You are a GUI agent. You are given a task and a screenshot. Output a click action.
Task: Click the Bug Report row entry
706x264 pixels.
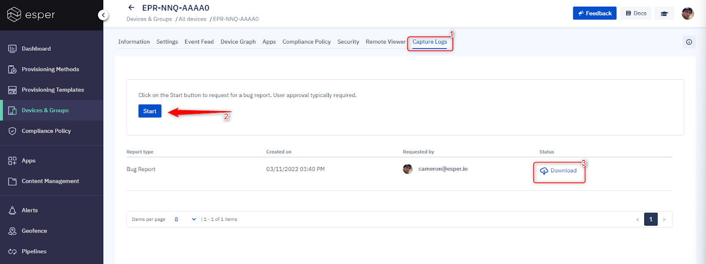(x=141, y=169)
